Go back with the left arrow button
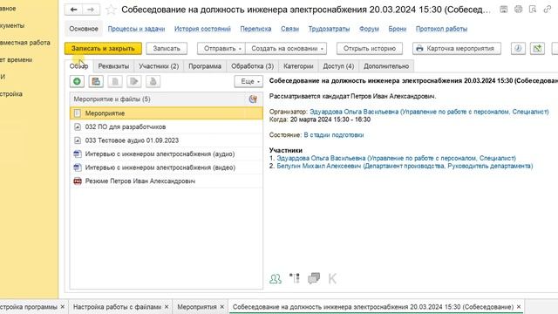 point(73,10)
